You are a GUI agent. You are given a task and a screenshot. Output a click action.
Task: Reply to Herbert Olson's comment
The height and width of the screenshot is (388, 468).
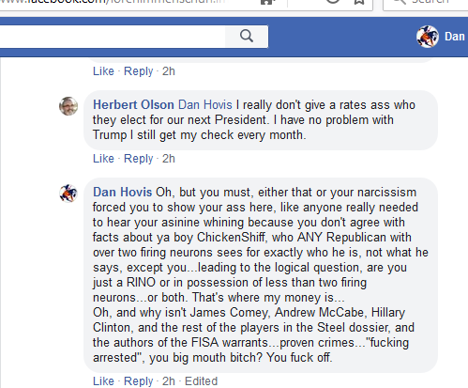coord(139,159)
